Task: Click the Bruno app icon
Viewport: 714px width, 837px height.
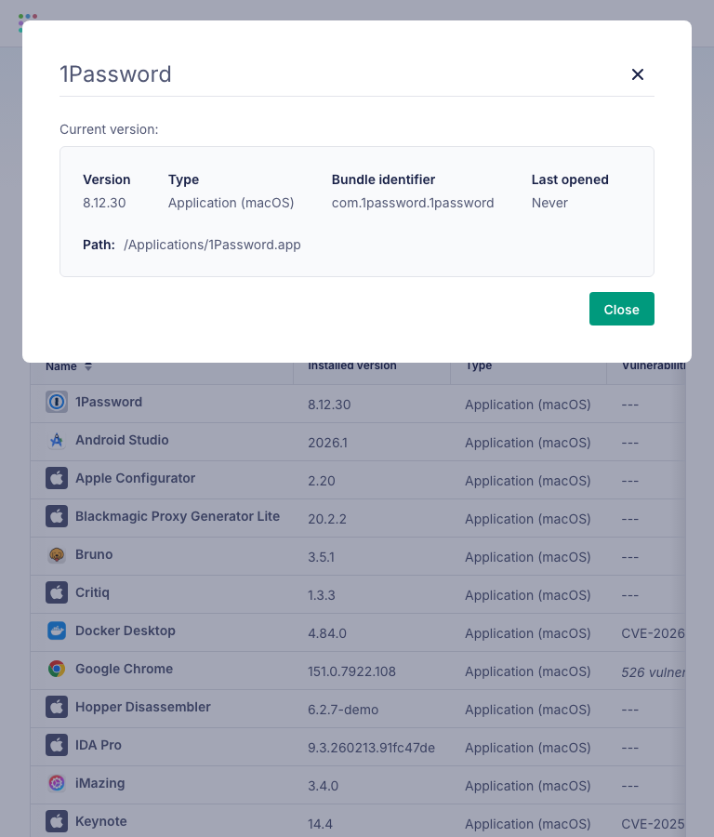Action: tap(57, 554)
